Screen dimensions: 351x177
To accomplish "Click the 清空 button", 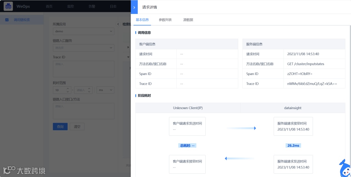I will coord(77,126).
